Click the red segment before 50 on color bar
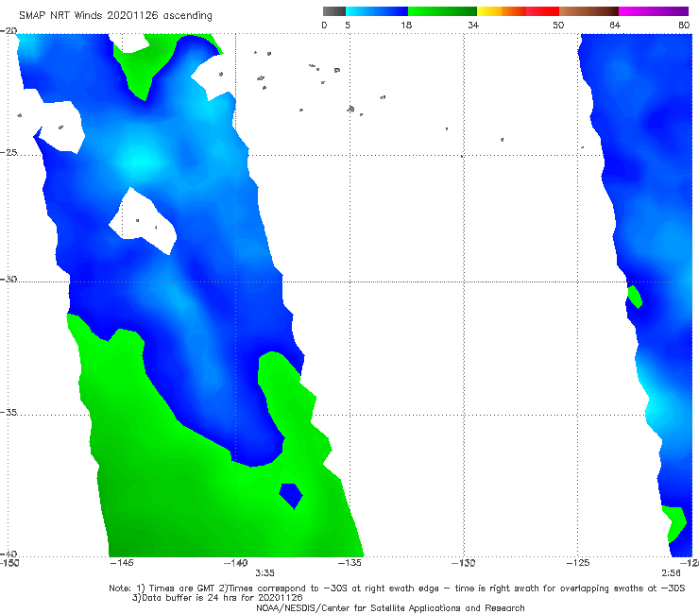This screenshot has width=699, height=614. tap(542, 11)
